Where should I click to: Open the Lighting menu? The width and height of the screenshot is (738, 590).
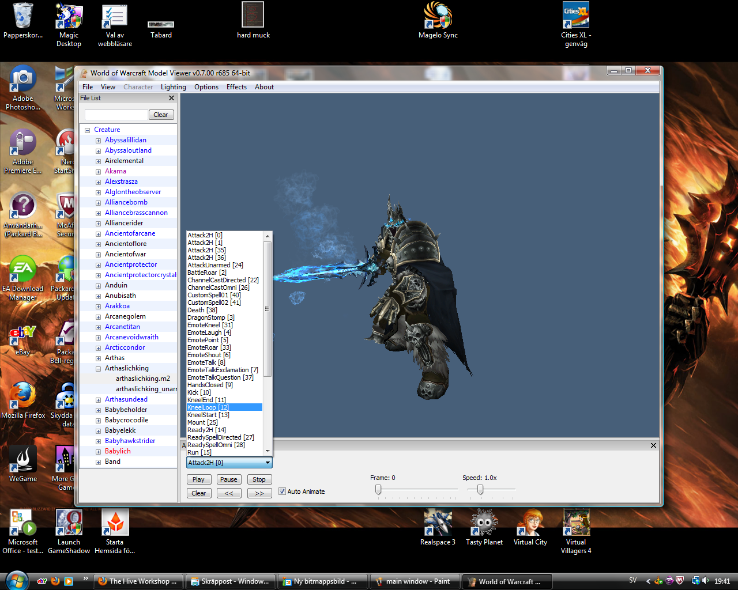pyautogui.click(x=173, y=87)
